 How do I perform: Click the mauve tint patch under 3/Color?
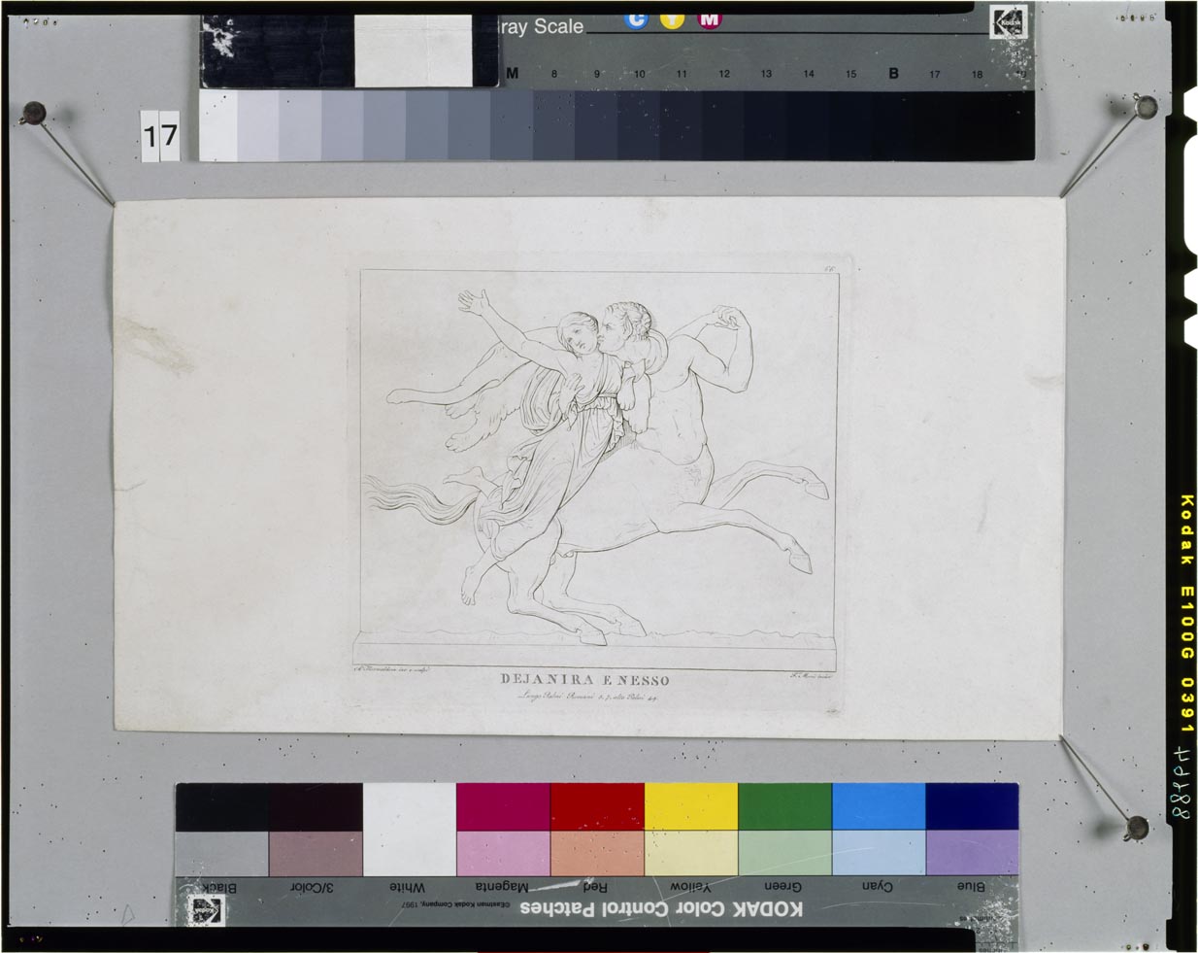click(316, 854)
